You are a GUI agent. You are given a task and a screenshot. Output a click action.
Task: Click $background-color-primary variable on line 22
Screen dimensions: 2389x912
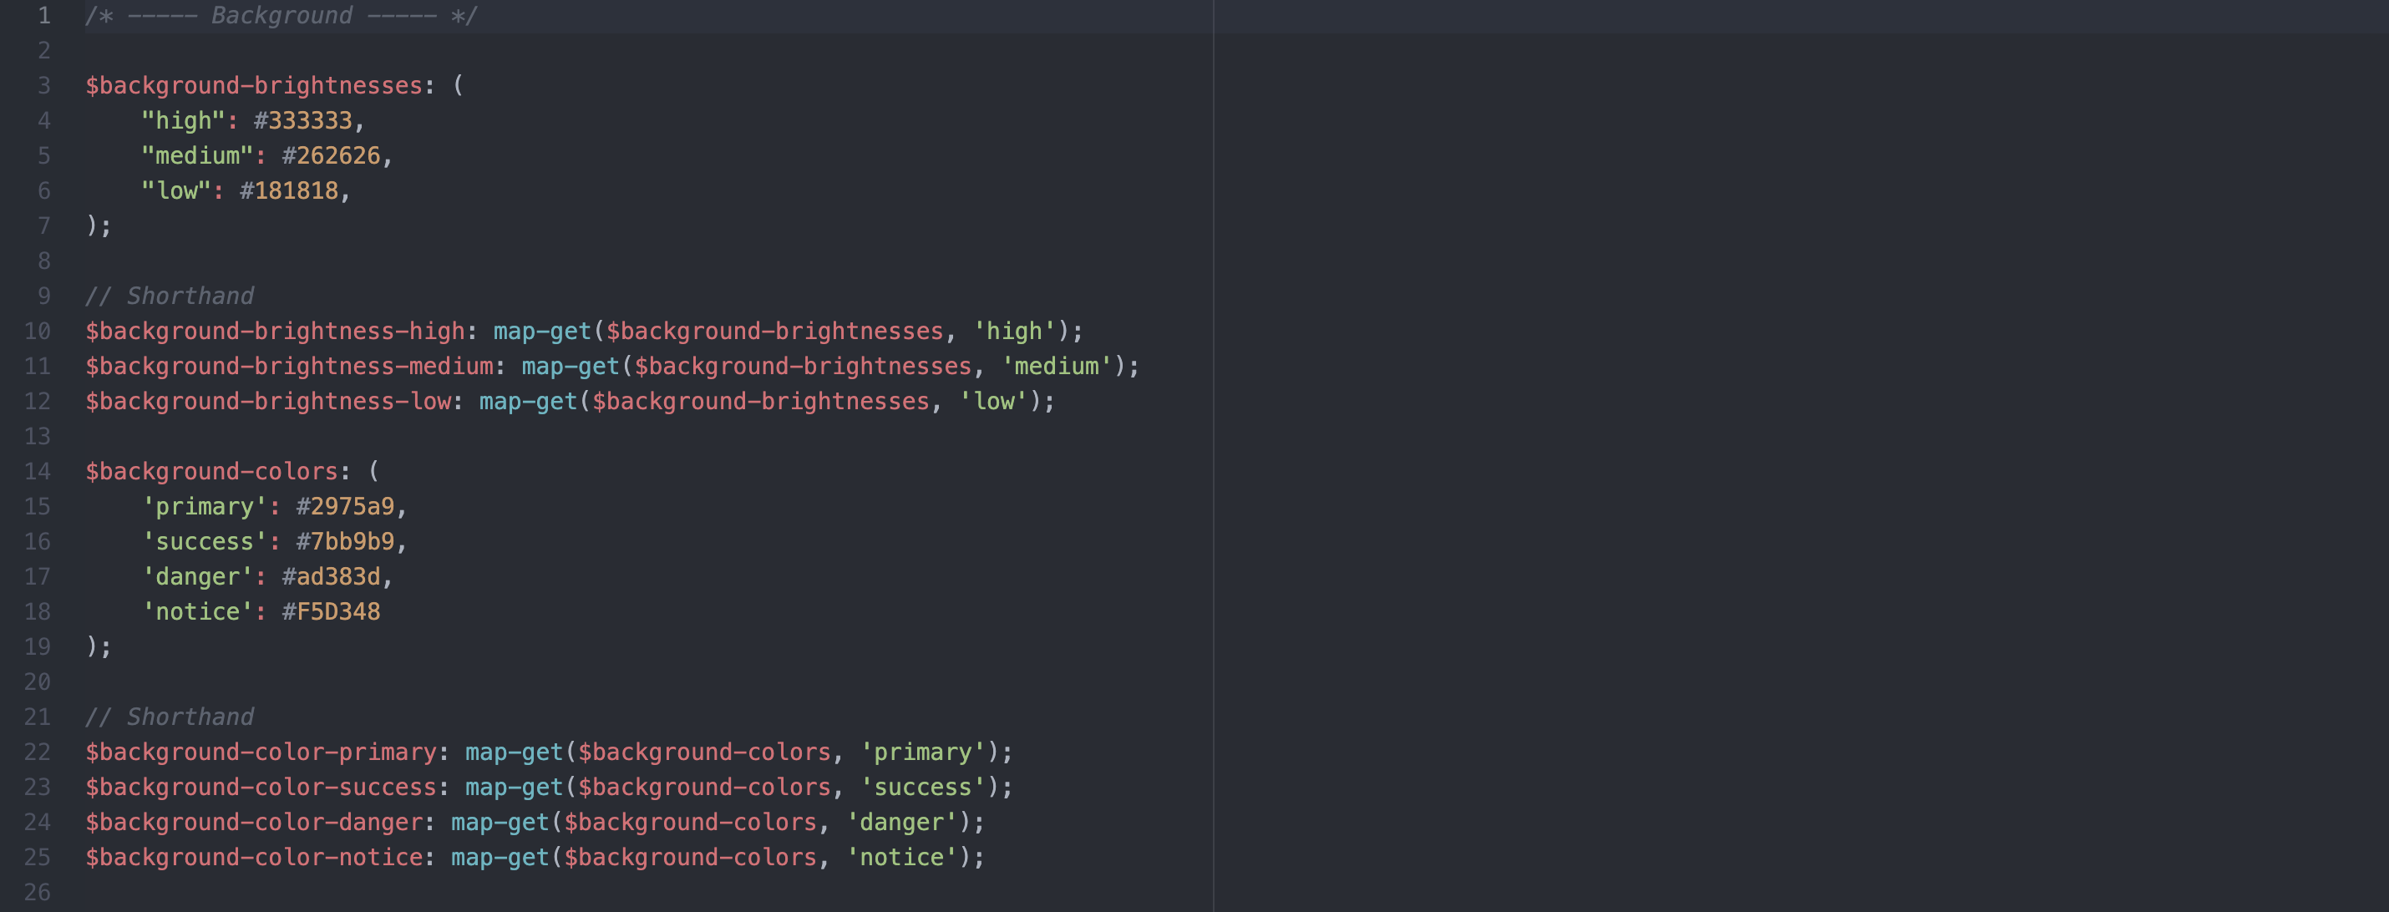tap(261, 752)
